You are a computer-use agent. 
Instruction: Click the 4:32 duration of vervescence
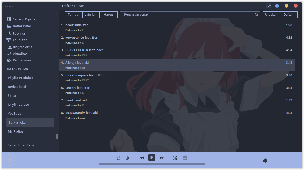point(289,38)
